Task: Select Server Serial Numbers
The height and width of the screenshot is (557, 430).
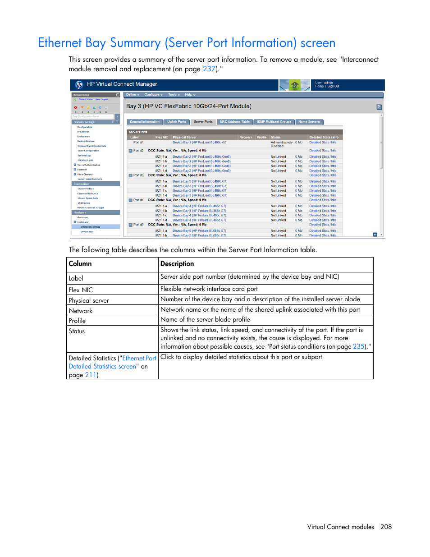Action: 90,179
